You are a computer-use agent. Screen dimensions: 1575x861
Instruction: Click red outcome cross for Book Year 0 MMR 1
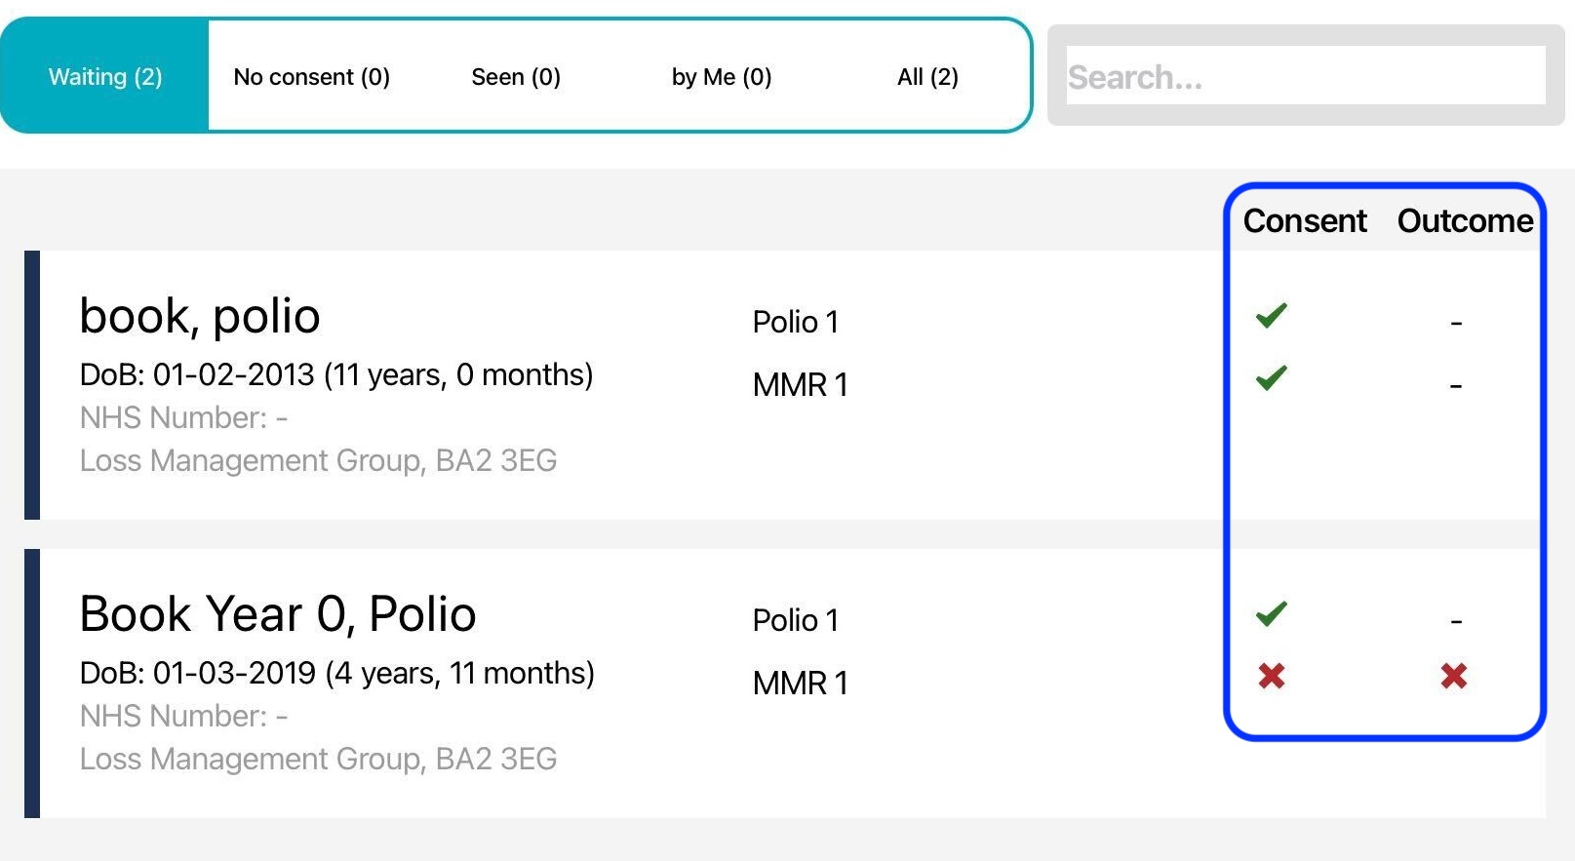(x=1454, y=676)
